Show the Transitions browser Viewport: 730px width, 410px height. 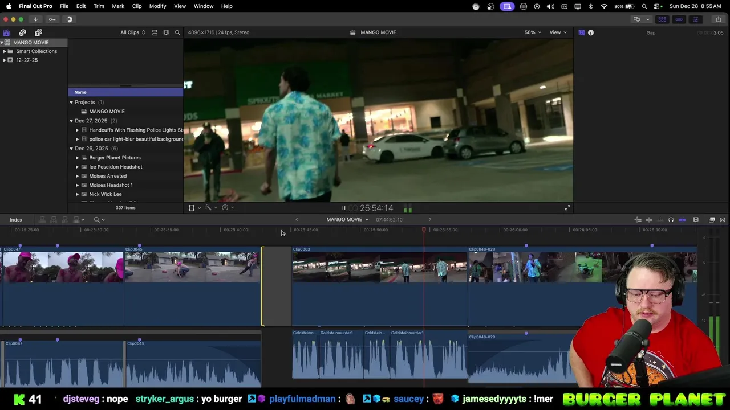(723, 220)
